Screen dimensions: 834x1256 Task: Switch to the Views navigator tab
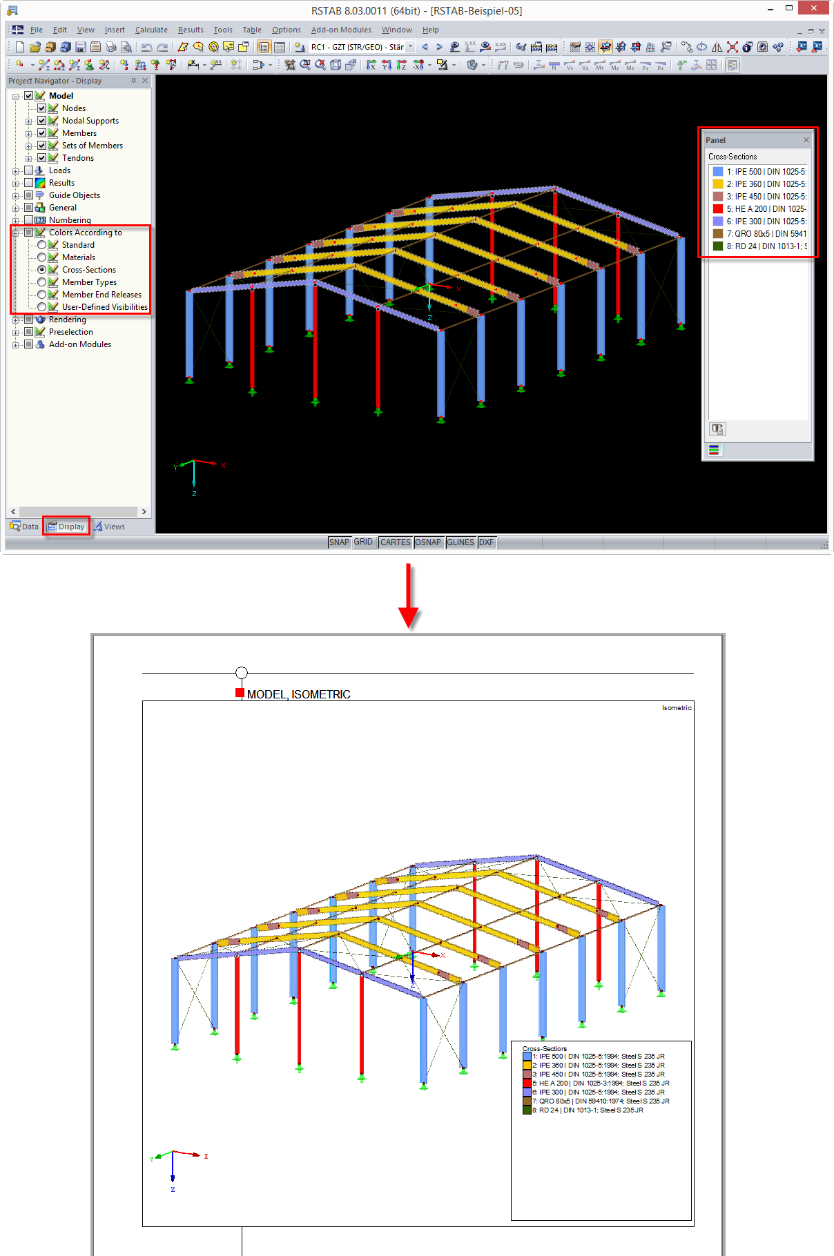click(110, 527)
